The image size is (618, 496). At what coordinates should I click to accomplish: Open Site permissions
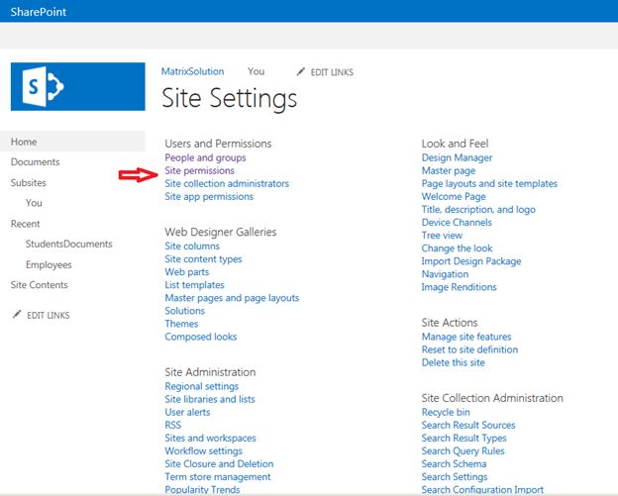pos(199,170)
